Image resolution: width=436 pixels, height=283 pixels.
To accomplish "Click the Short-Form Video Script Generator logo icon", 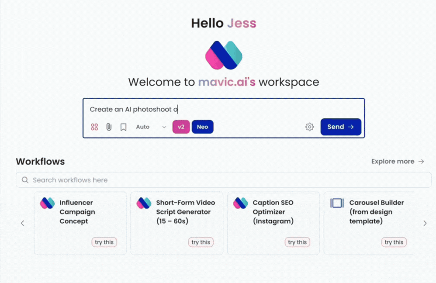I will tap(144, 203).
